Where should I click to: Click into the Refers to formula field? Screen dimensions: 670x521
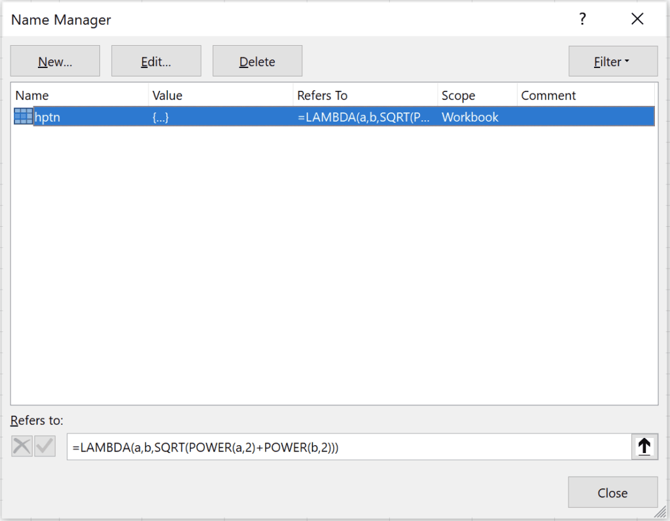click(x=347, y=447)
